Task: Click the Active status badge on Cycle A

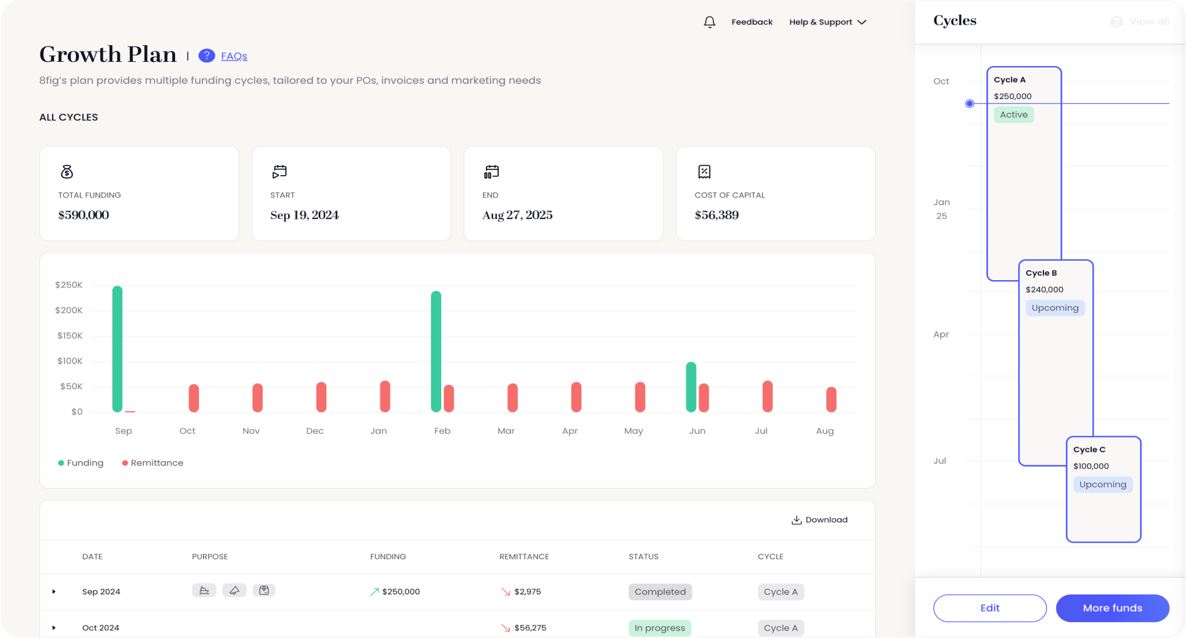Action: click(1013, 115)
